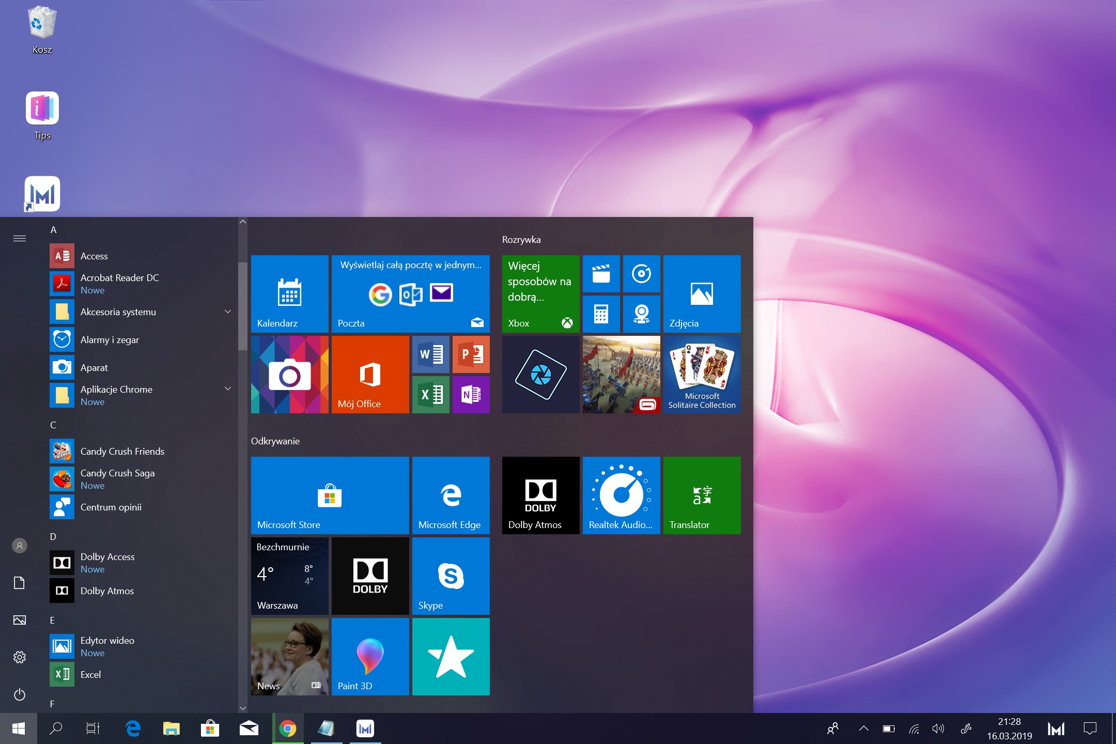Open the teal star tile
This screenshot has width=1116, height=744.
pyautogui.click(x=451, y=657)
